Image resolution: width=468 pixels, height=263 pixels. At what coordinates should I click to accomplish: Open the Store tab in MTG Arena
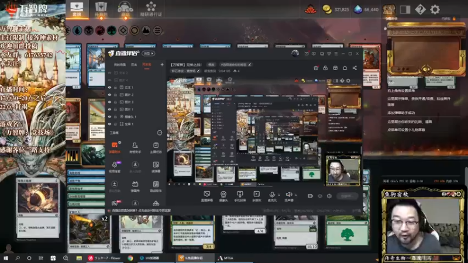(125, 9)
